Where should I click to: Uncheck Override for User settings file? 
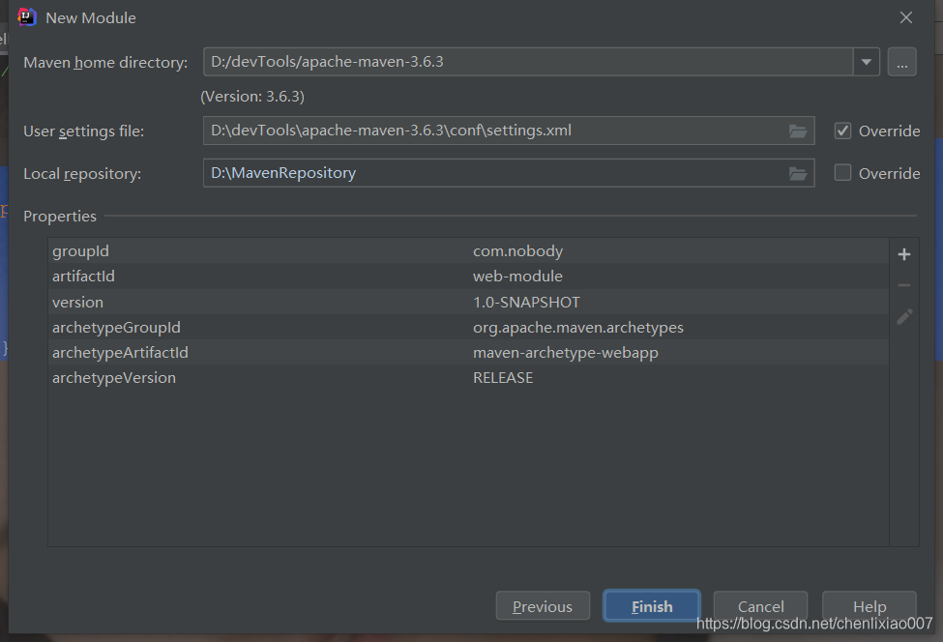842,131
